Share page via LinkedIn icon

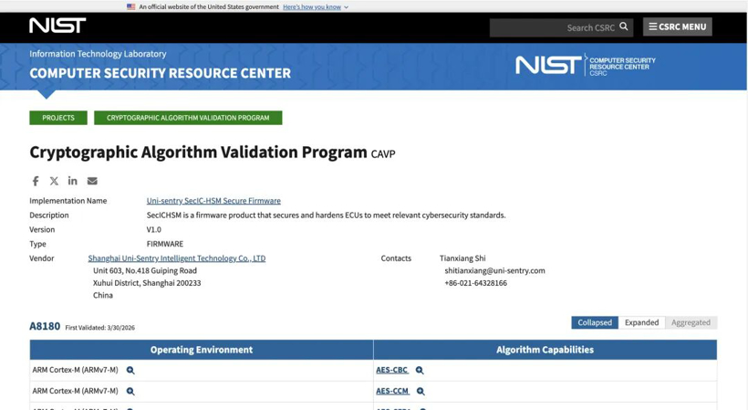[x=73, y=181]
